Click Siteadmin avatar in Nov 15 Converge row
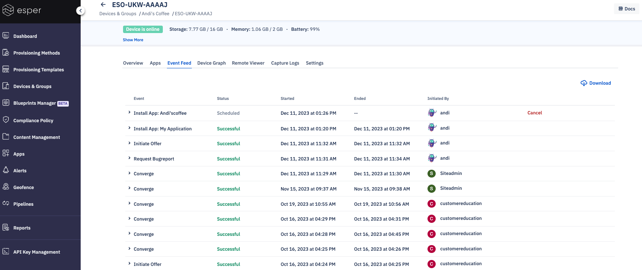Viewport: 642px width, 270px height. pos(432,189)
